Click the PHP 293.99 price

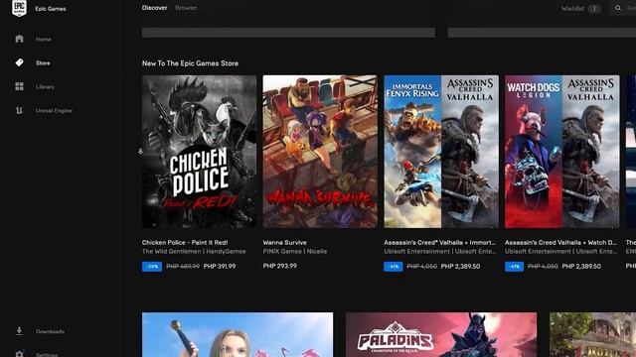pos(280,266)
